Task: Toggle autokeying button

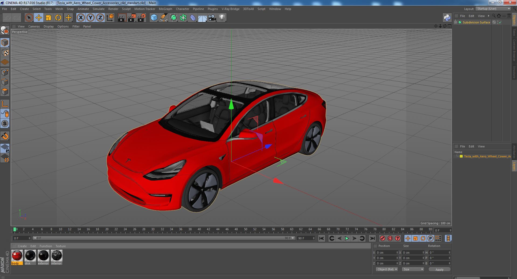Action: [390, 238]
